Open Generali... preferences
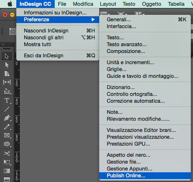 tap(145, 19)
